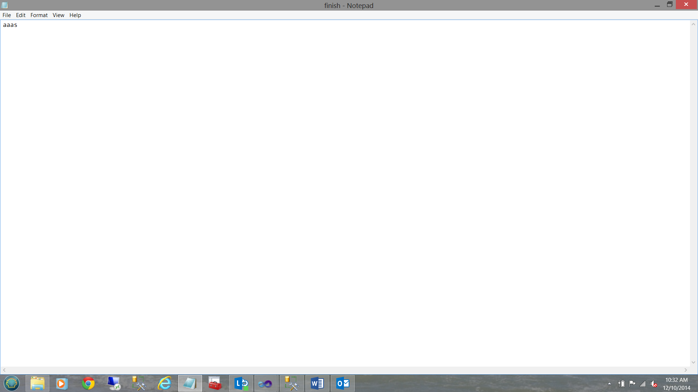The width and height of the screenshot is (698, 392).
Task: Open Microsoft Word from taskbar
Action: pos(317,383)
